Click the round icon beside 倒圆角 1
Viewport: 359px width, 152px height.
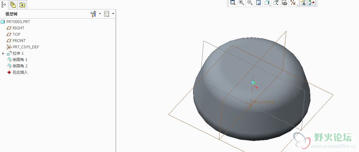coord(9,60)
